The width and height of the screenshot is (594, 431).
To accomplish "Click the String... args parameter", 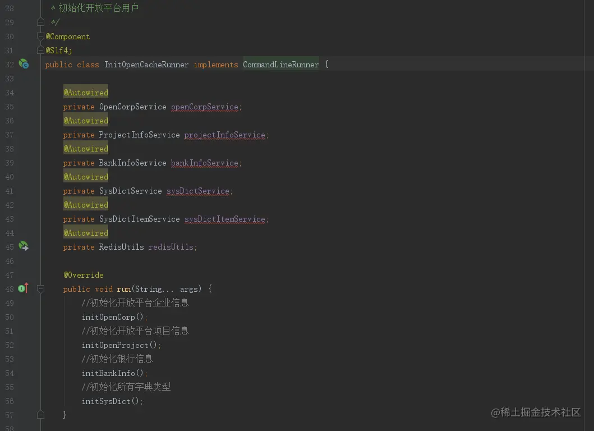I will [166, 289].
